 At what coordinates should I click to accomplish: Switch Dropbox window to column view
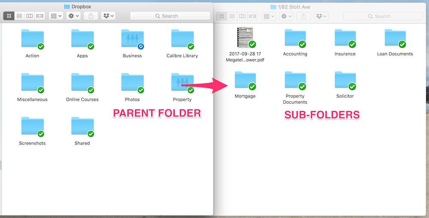coord(30,16)
